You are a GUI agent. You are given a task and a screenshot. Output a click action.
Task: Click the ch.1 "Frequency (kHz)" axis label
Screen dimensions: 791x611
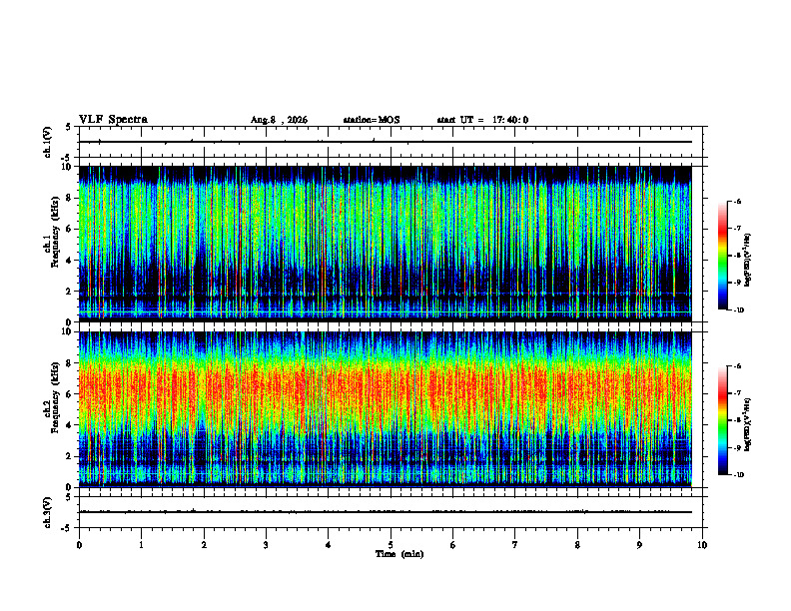[55, 232]
